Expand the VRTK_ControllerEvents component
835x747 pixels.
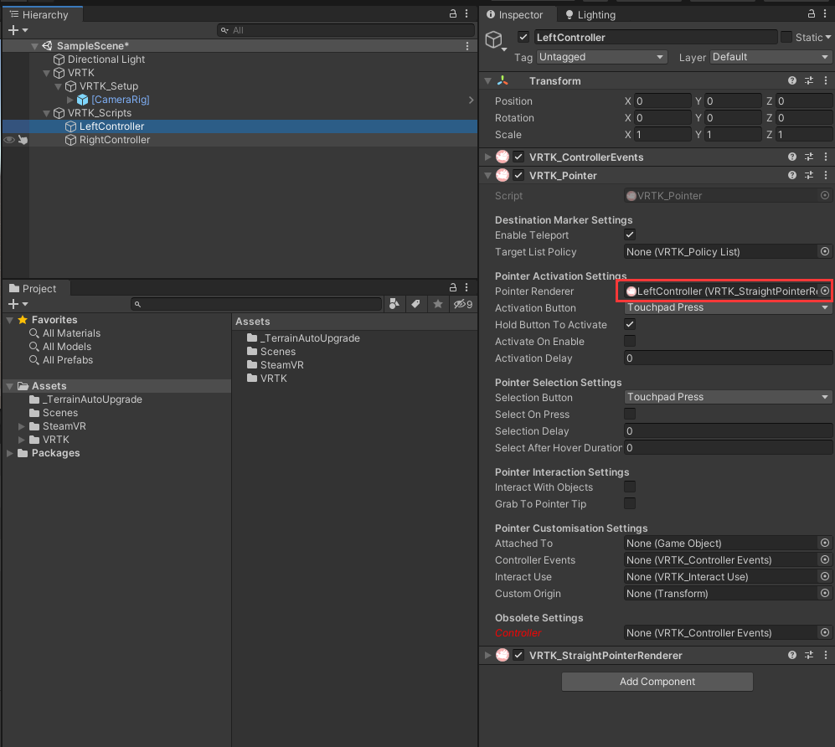[487, 157]
